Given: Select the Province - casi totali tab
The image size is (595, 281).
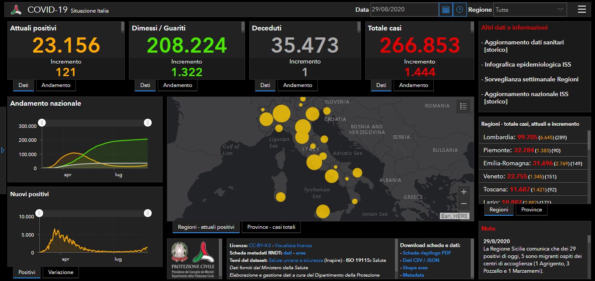Looking at the screenshot, I should point(271,227).
